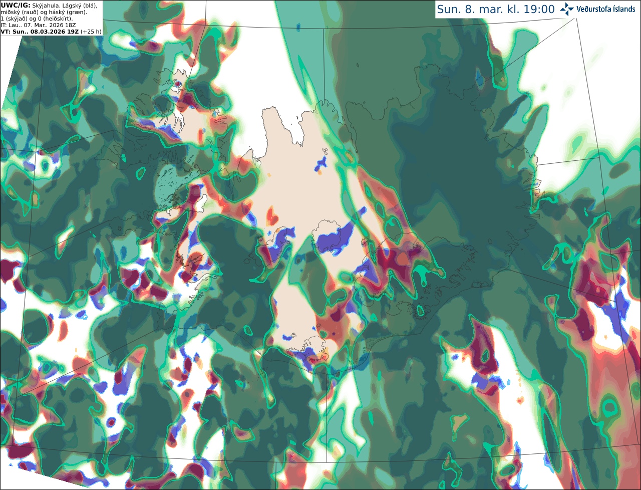
Task: Click the '1 (skýjað) og 0 (heiðskírt).' legend line
Action: tap(37, 18)
